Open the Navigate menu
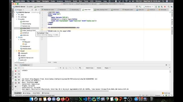The width and height of the screenshot is (183, 102). pos(45,1)
